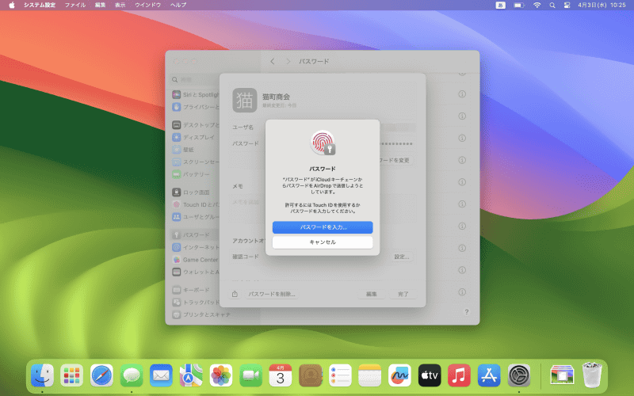Click the 猫町商会 site icon
634x396 pixels.
coord(245,101)
